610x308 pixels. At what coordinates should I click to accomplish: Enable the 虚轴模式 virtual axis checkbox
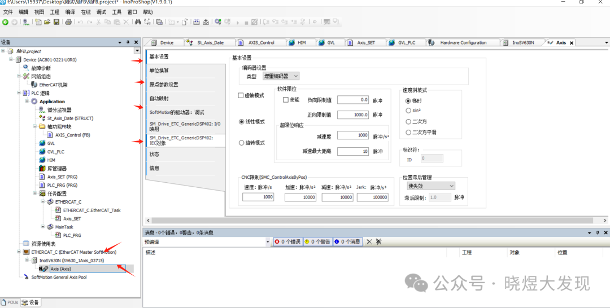241,95
